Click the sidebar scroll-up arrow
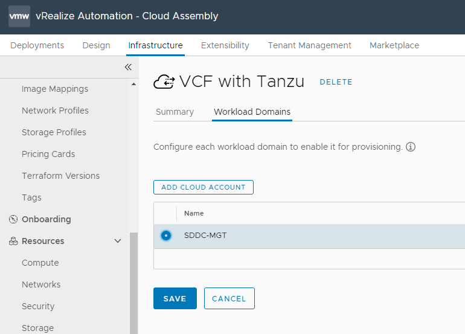Viewport: 465px width, 334px height. (133, 84)
